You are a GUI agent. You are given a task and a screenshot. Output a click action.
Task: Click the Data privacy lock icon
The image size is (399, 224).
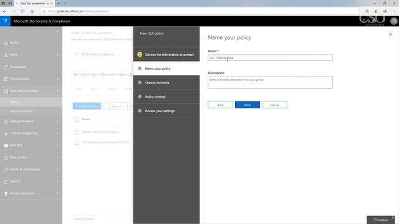6,157
